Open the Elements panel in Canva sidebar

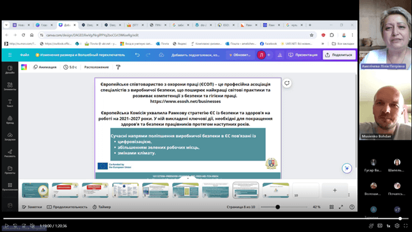tap(10, 86)
